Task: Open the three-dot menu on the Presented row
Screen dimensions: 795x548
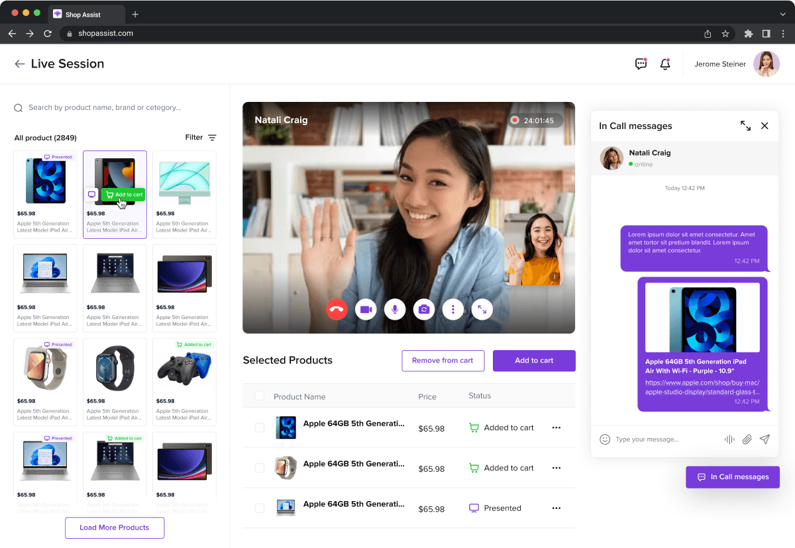Action: click(x=556, y=508)
